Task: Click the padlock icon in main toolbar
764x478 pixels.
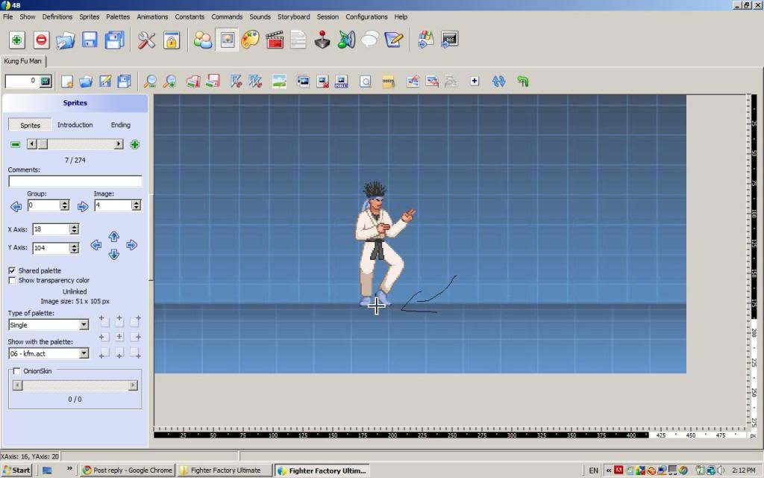Action: pyautogui.click(x=172, y=40)
